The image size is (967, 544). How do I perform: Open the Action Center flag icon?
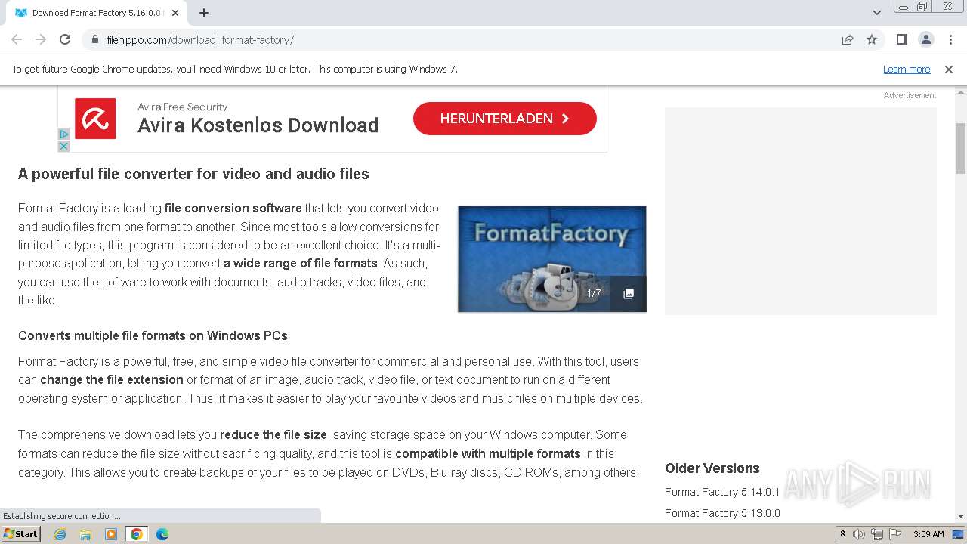[x=895, y=534]
